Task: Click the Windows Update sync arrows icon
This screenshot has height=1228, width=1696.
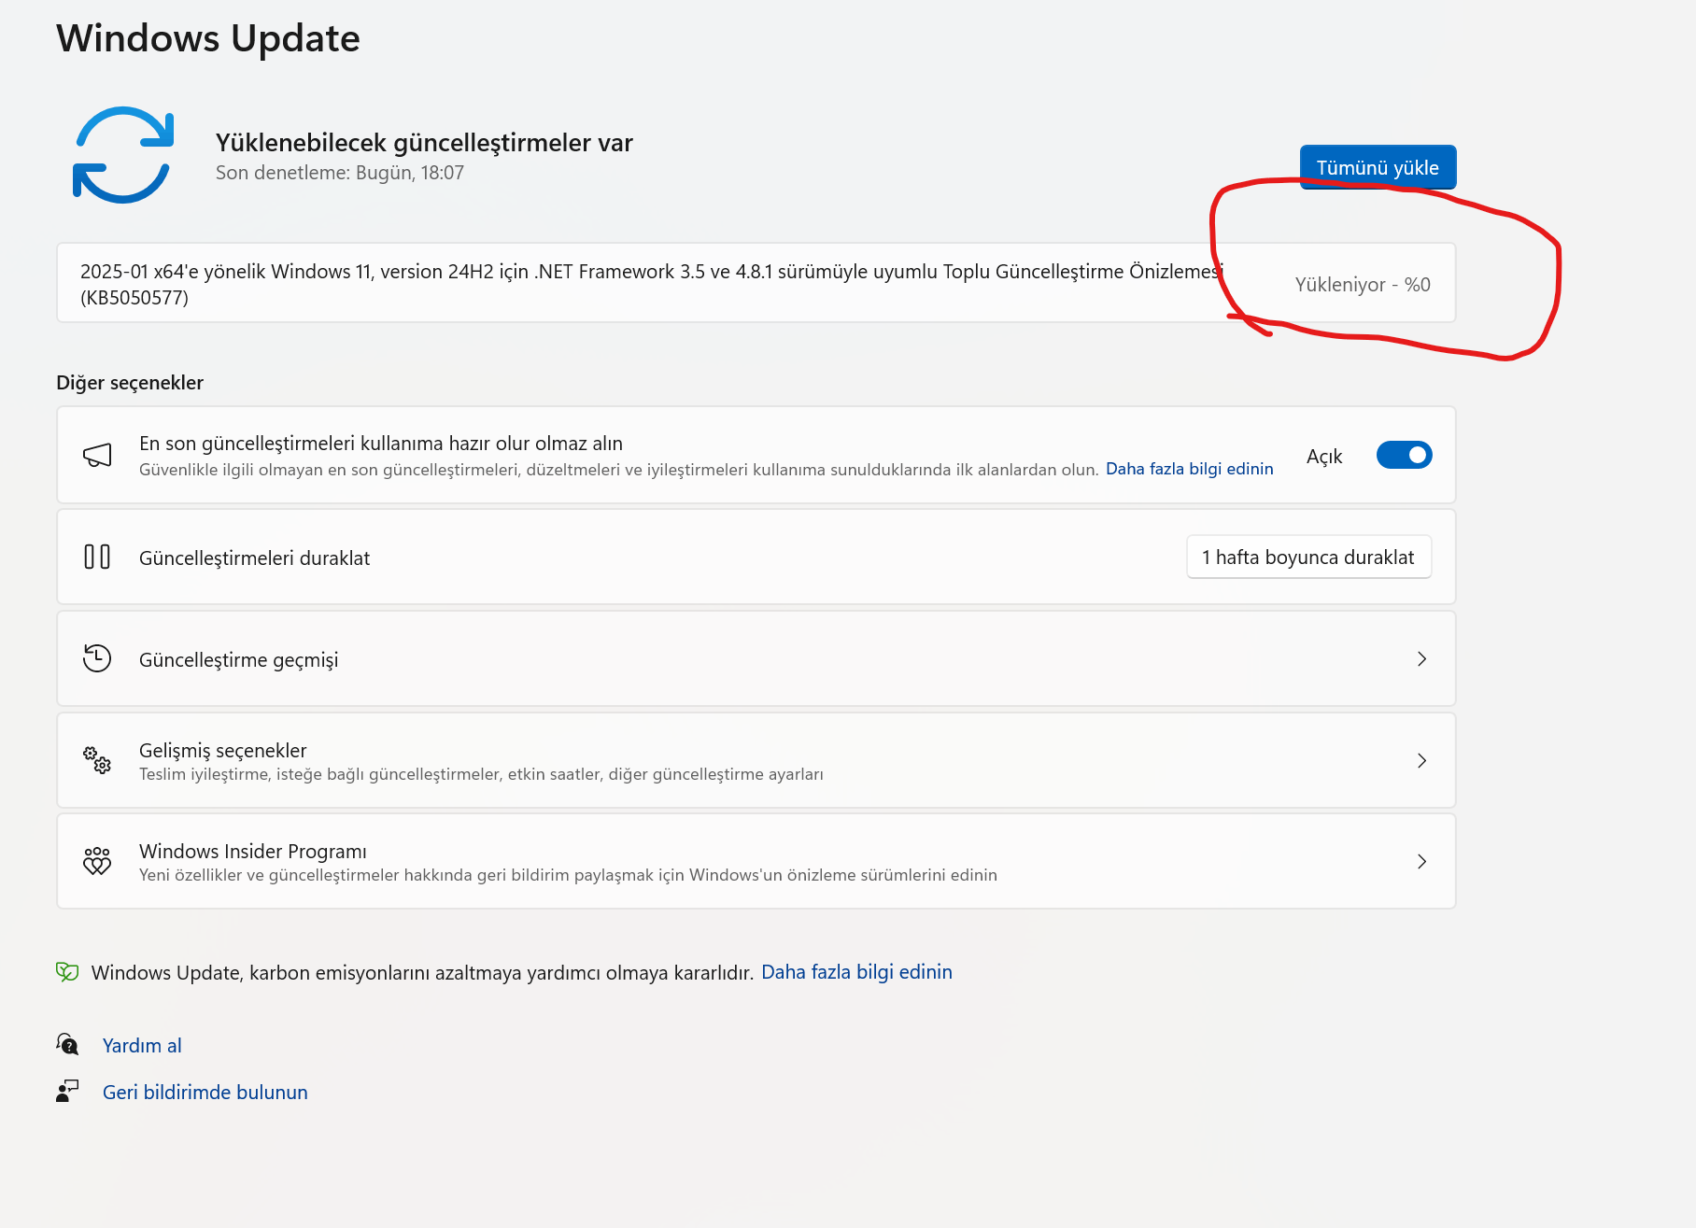Action: (123, 155)
